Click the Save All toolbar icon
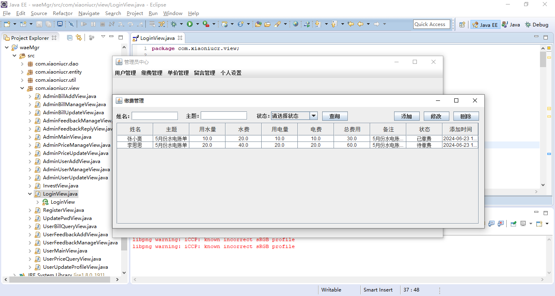Screen dimensions: 555x296 (x=48, y=24)
